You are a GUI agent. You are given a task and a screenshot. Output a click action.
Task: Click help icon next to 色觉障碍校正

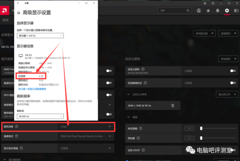tap(145, 83)
